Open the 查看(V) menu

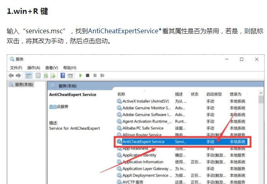pos(52,68)
